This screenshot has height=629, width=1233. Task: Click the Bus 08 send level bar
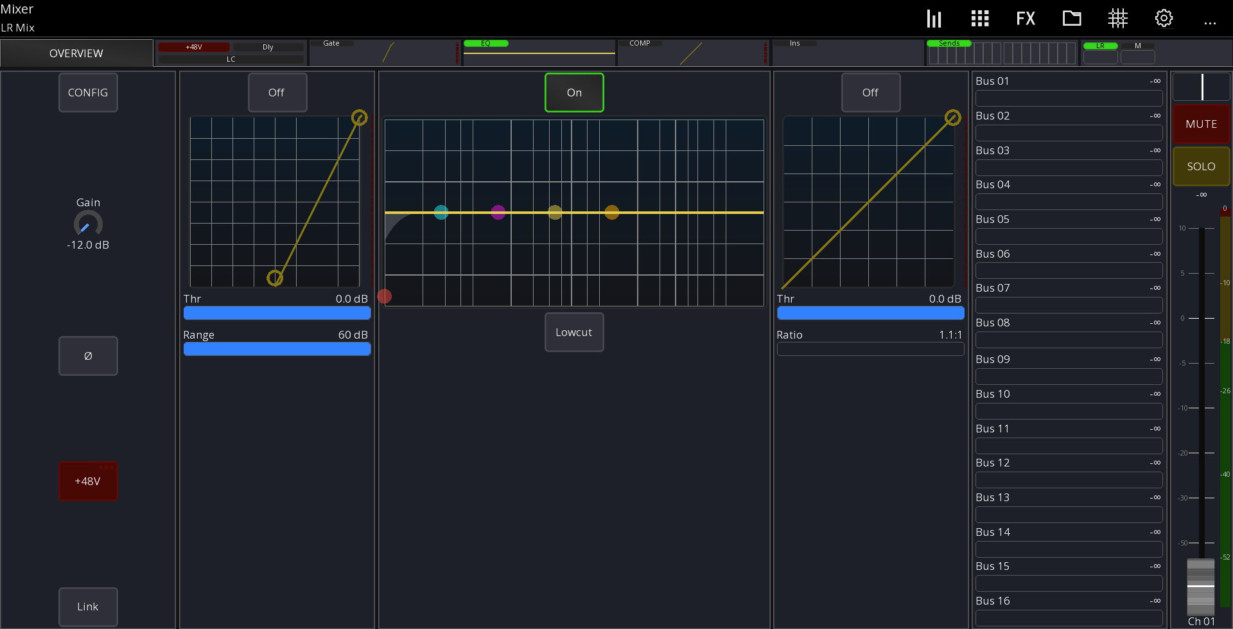coord(1069,340)
